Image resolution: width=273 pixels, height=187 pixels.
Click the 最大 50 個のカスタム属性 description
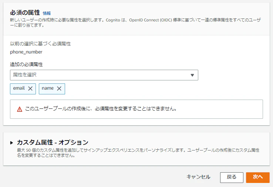(x=138, y=153)
